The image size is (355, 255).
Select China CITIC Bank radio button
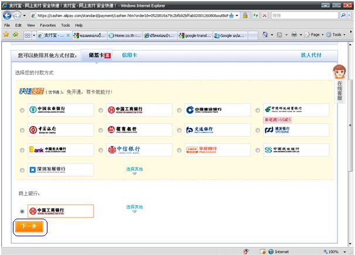coord(101,150)
